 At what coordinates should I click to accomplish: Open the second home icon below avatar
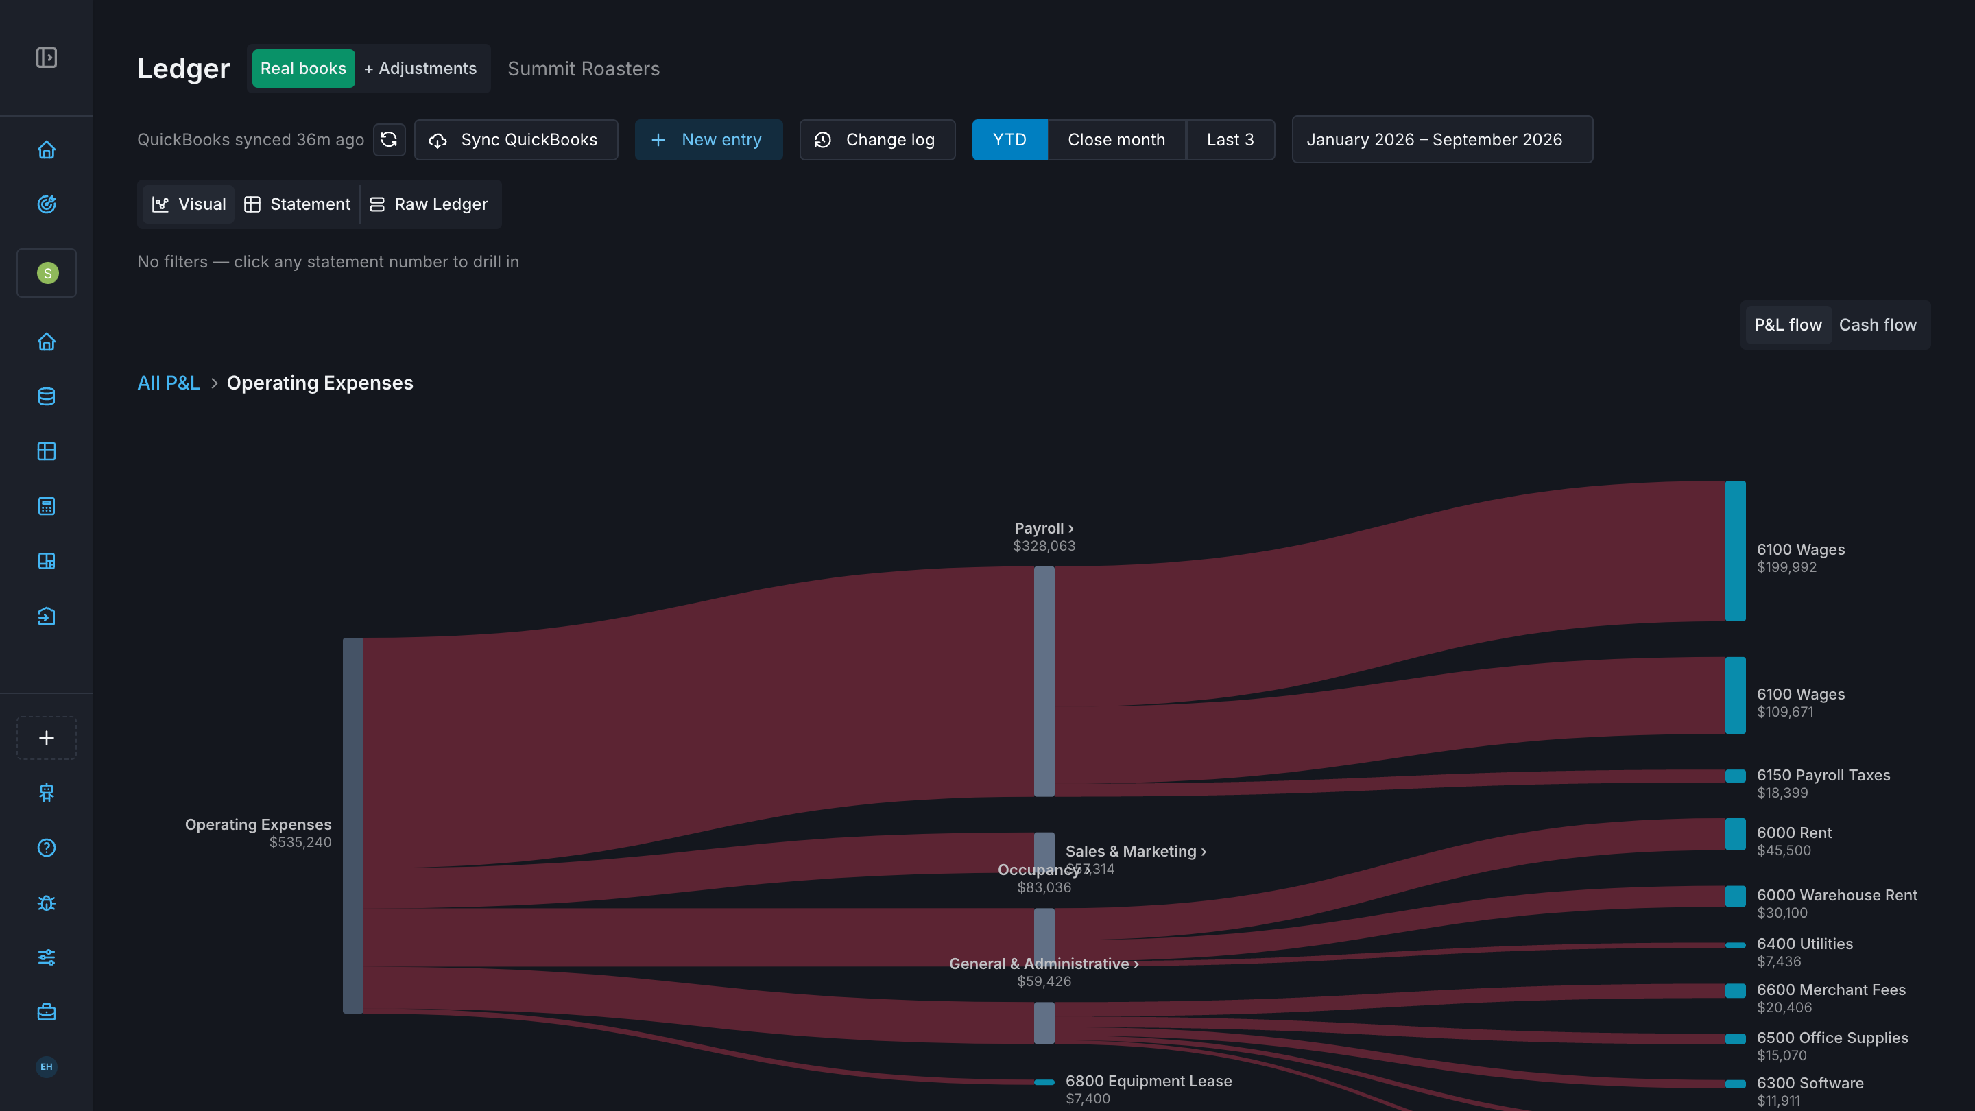[47, 342]
